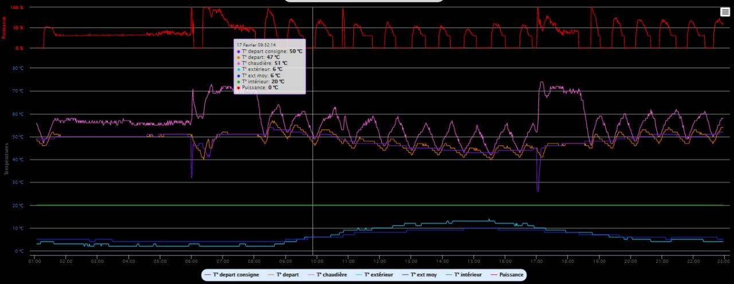Click tooltip row 'T° depart: 47 °C'
The image size is (734, 284).
[258, 57]
